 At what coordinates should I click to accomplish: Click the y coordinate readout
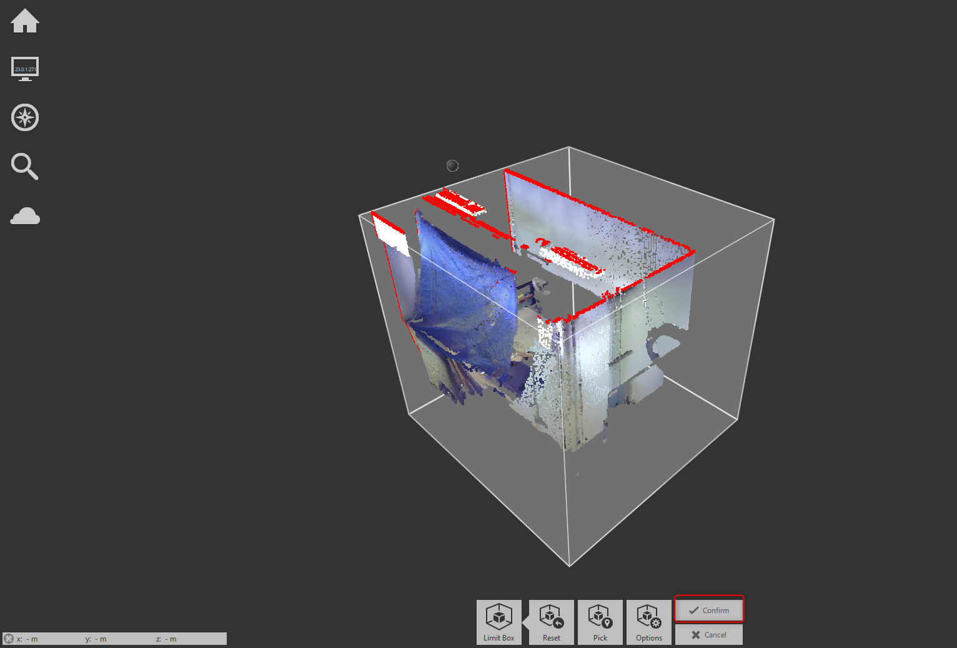[96, 639]
